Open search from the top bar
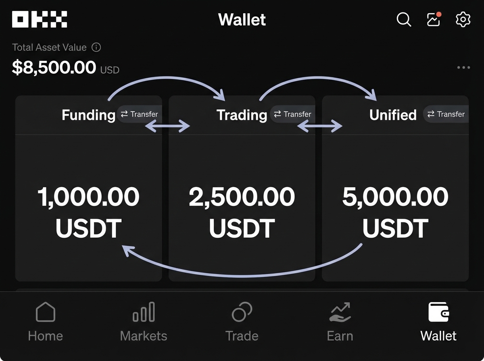This screenshot has height=361, width=484. pos(404,19)
